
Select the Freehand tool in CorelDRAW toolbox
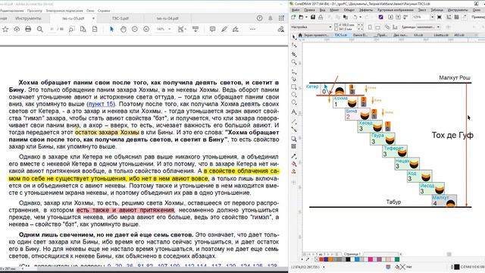click(x=294, y=72)
